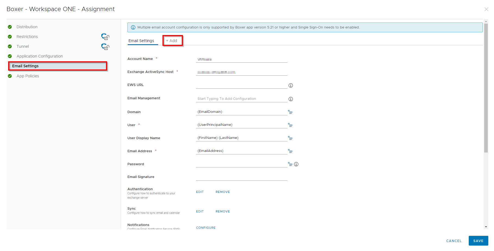Open the info tooltip beside Password
The height and width of the screenshot is (251, 494).
[x=296, y=164]
